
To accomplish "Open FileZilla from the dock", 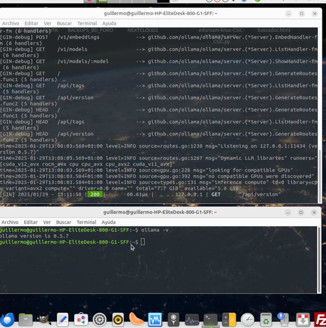I will click(x=320, y=320).
